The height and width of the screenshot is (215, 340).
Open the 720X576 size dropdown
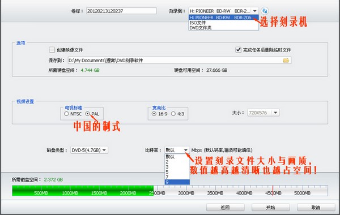[x=275, y=113]
